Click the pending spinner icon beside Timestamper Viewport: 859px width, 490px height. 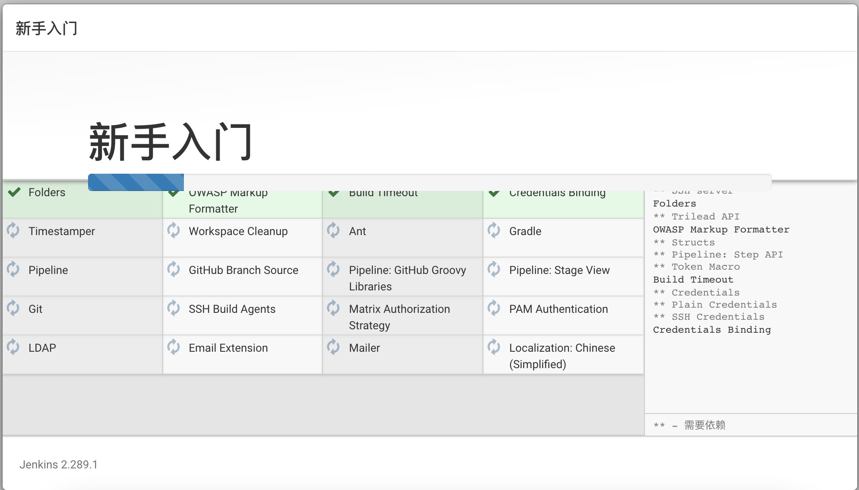coord(13,230)
